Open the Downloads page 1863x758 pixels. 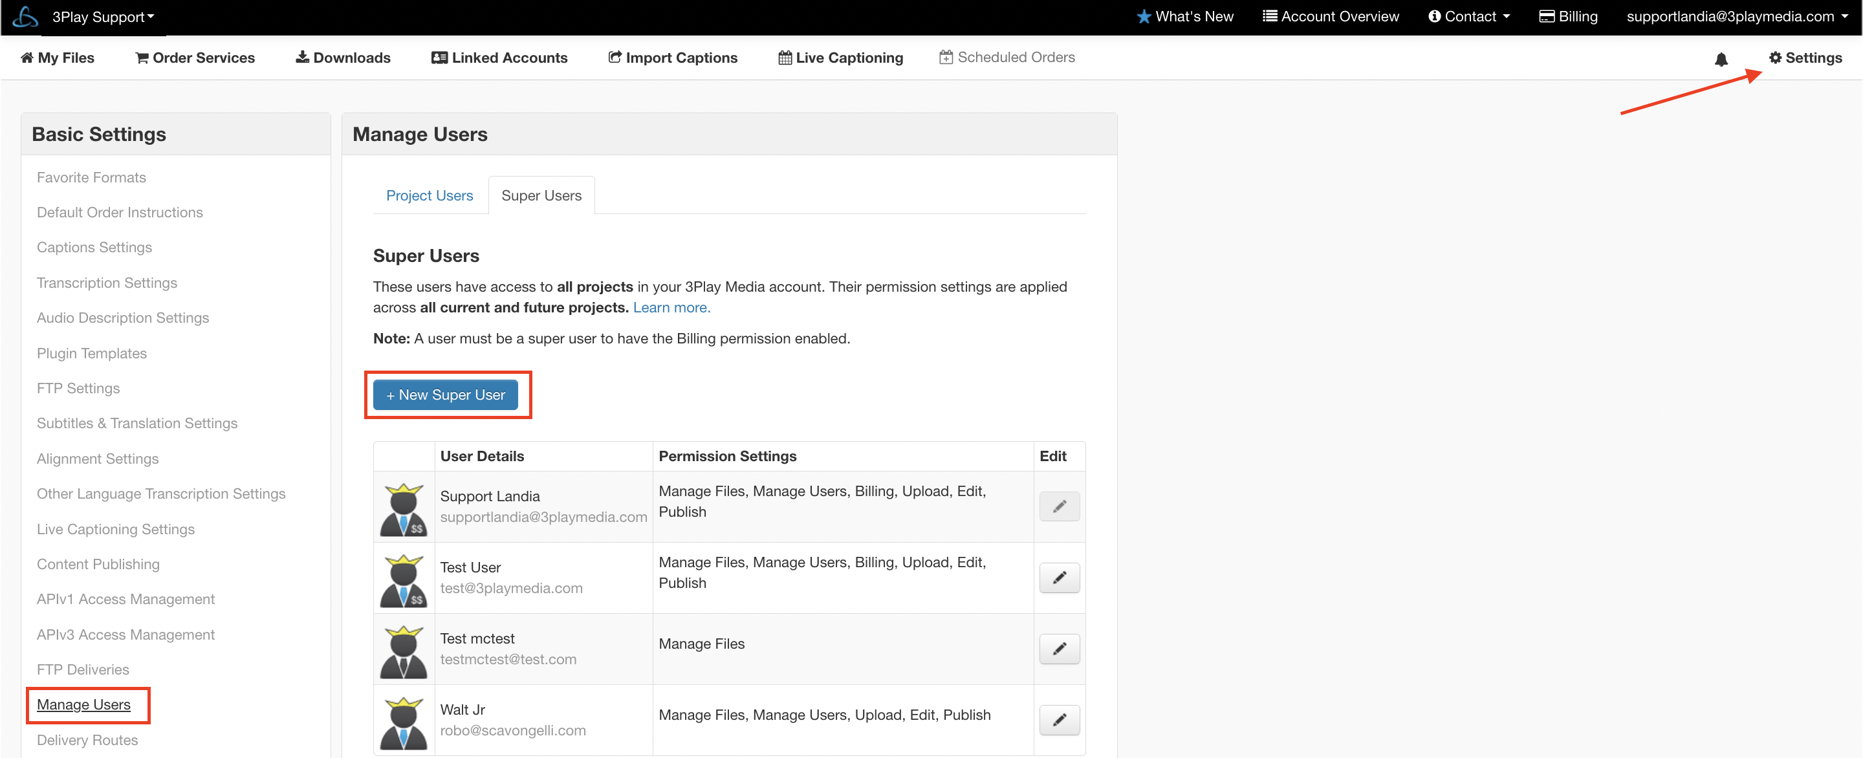point(343,58)
